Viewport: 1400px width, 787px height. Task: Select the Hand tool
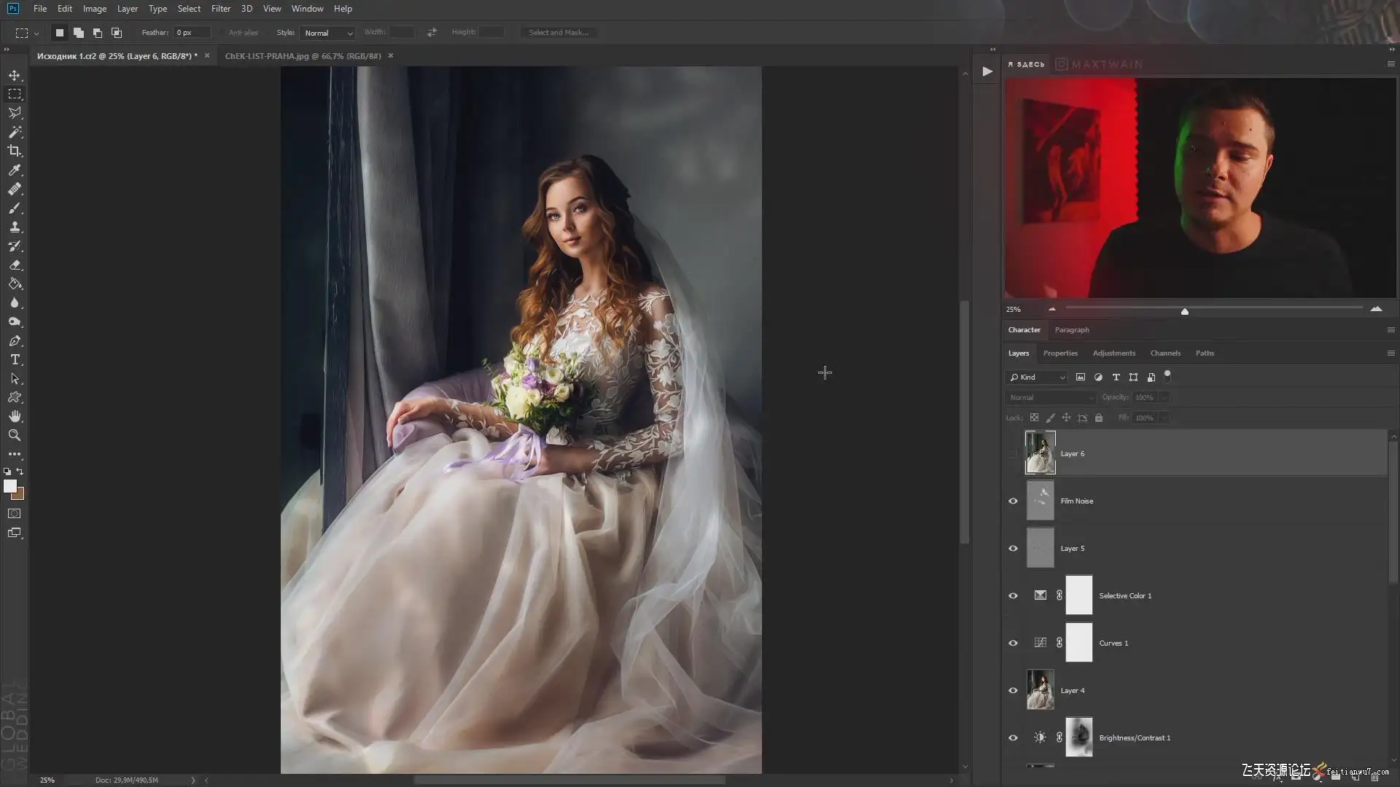pos(15,416)
